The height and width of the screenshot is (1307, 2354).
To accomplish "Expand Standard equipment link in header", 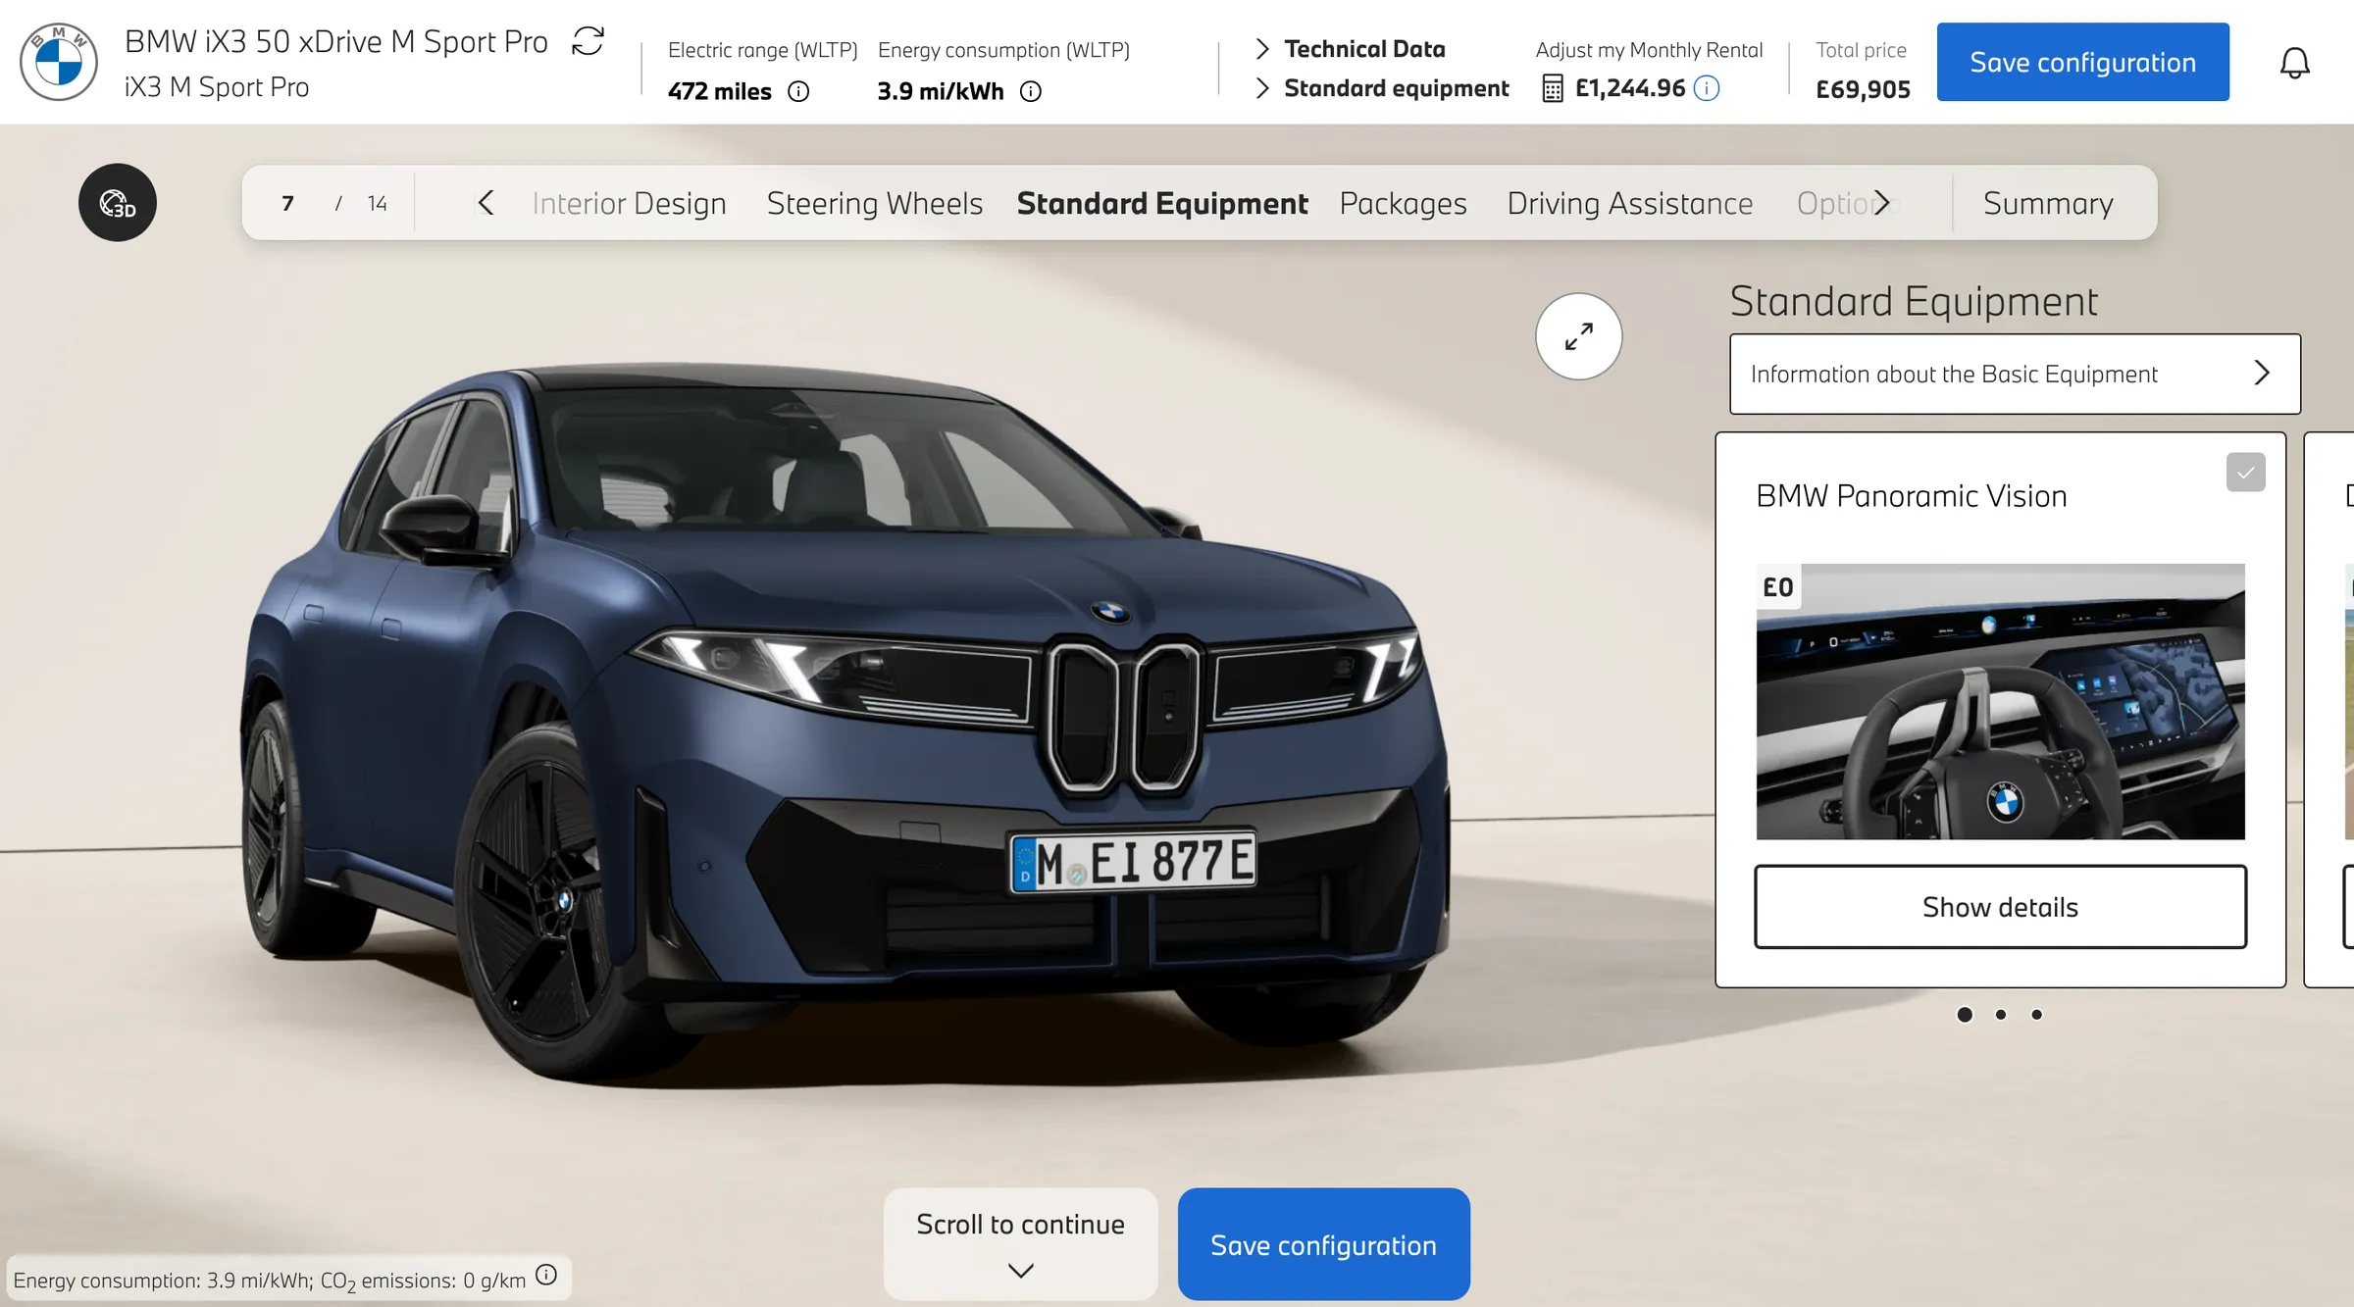I will coord(1382,88).
